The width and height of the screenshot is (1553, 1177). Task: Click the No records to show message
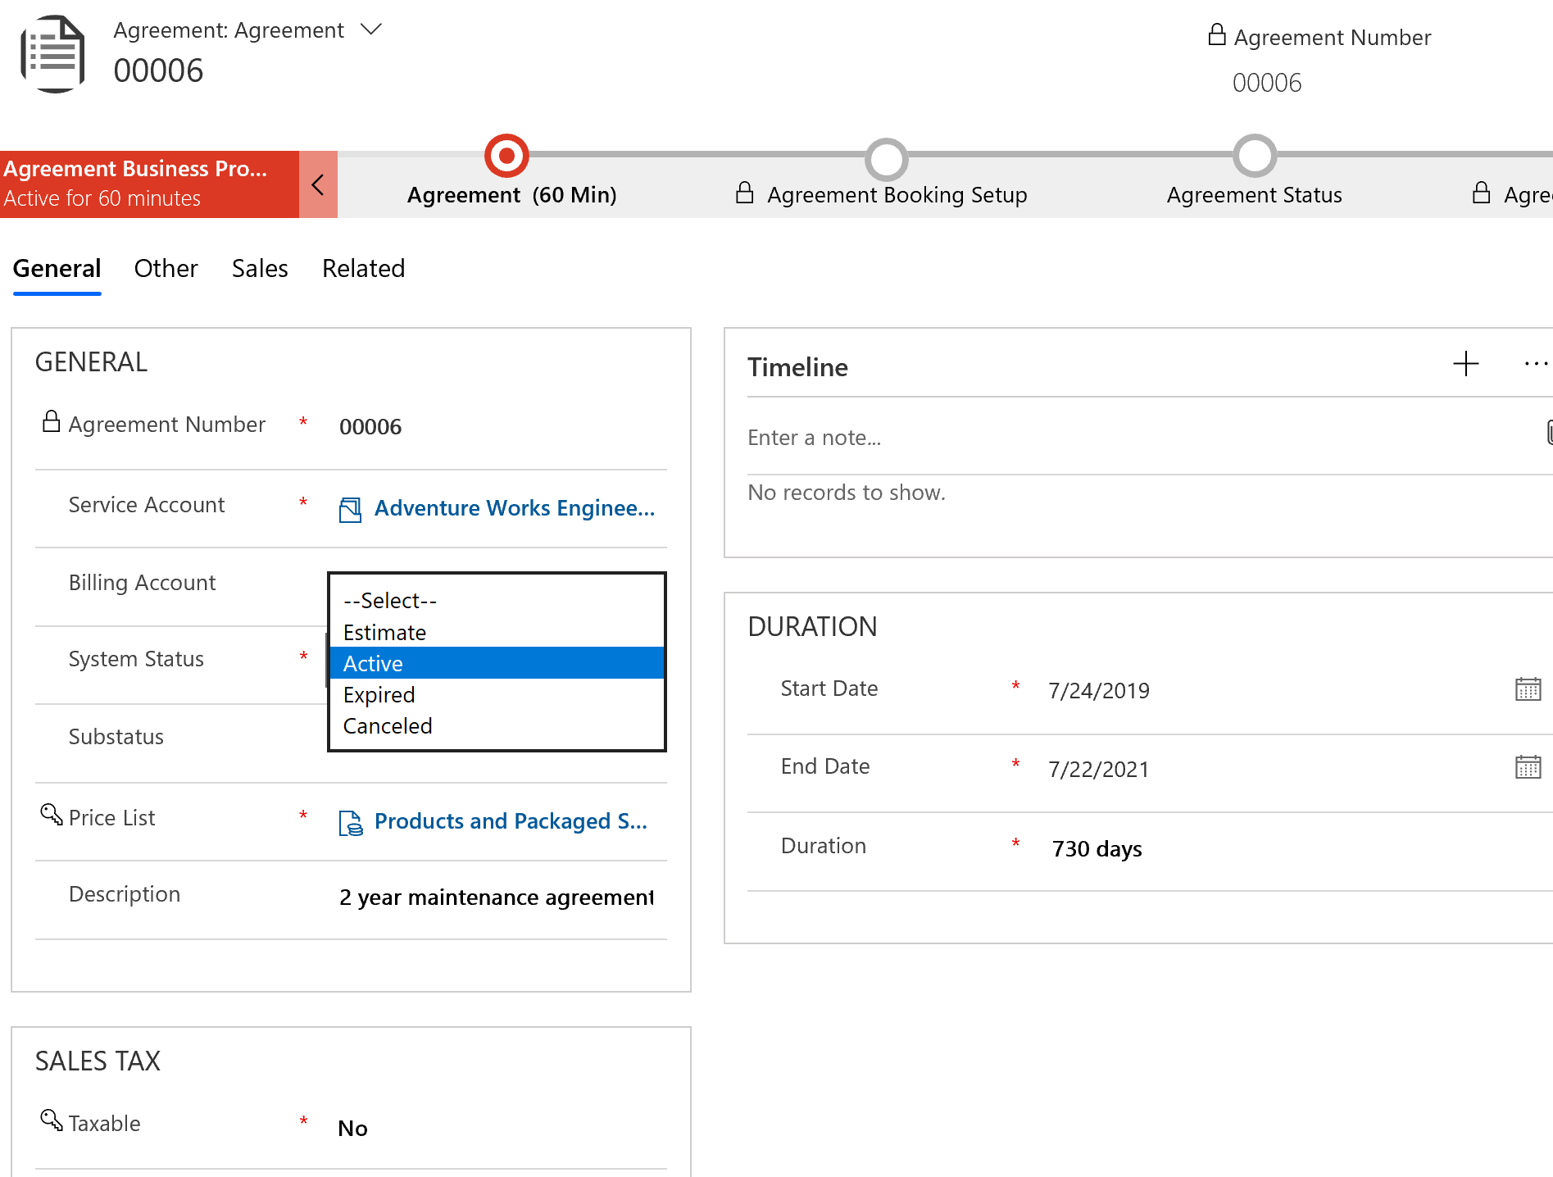[847, 493]
